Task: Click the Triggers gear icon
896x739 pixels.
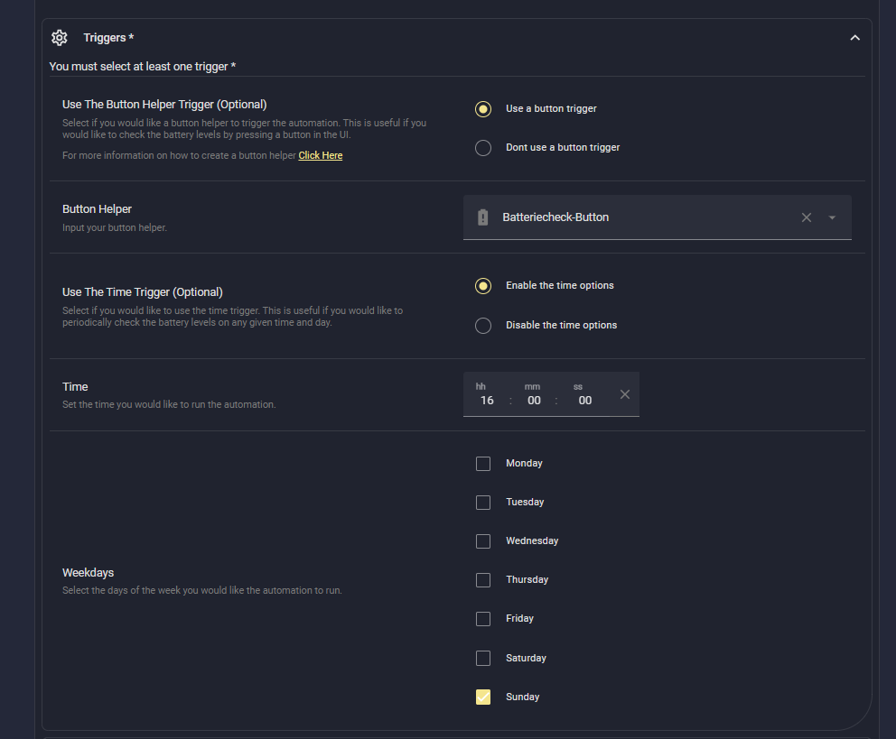Action: click(60, 37)
